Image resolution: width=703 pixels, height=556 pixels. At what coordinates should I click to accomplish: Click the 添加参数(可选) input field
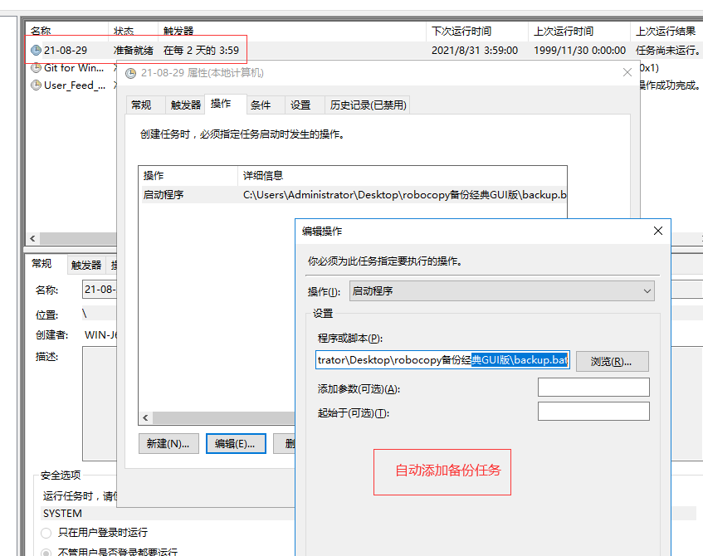point(593,387)
